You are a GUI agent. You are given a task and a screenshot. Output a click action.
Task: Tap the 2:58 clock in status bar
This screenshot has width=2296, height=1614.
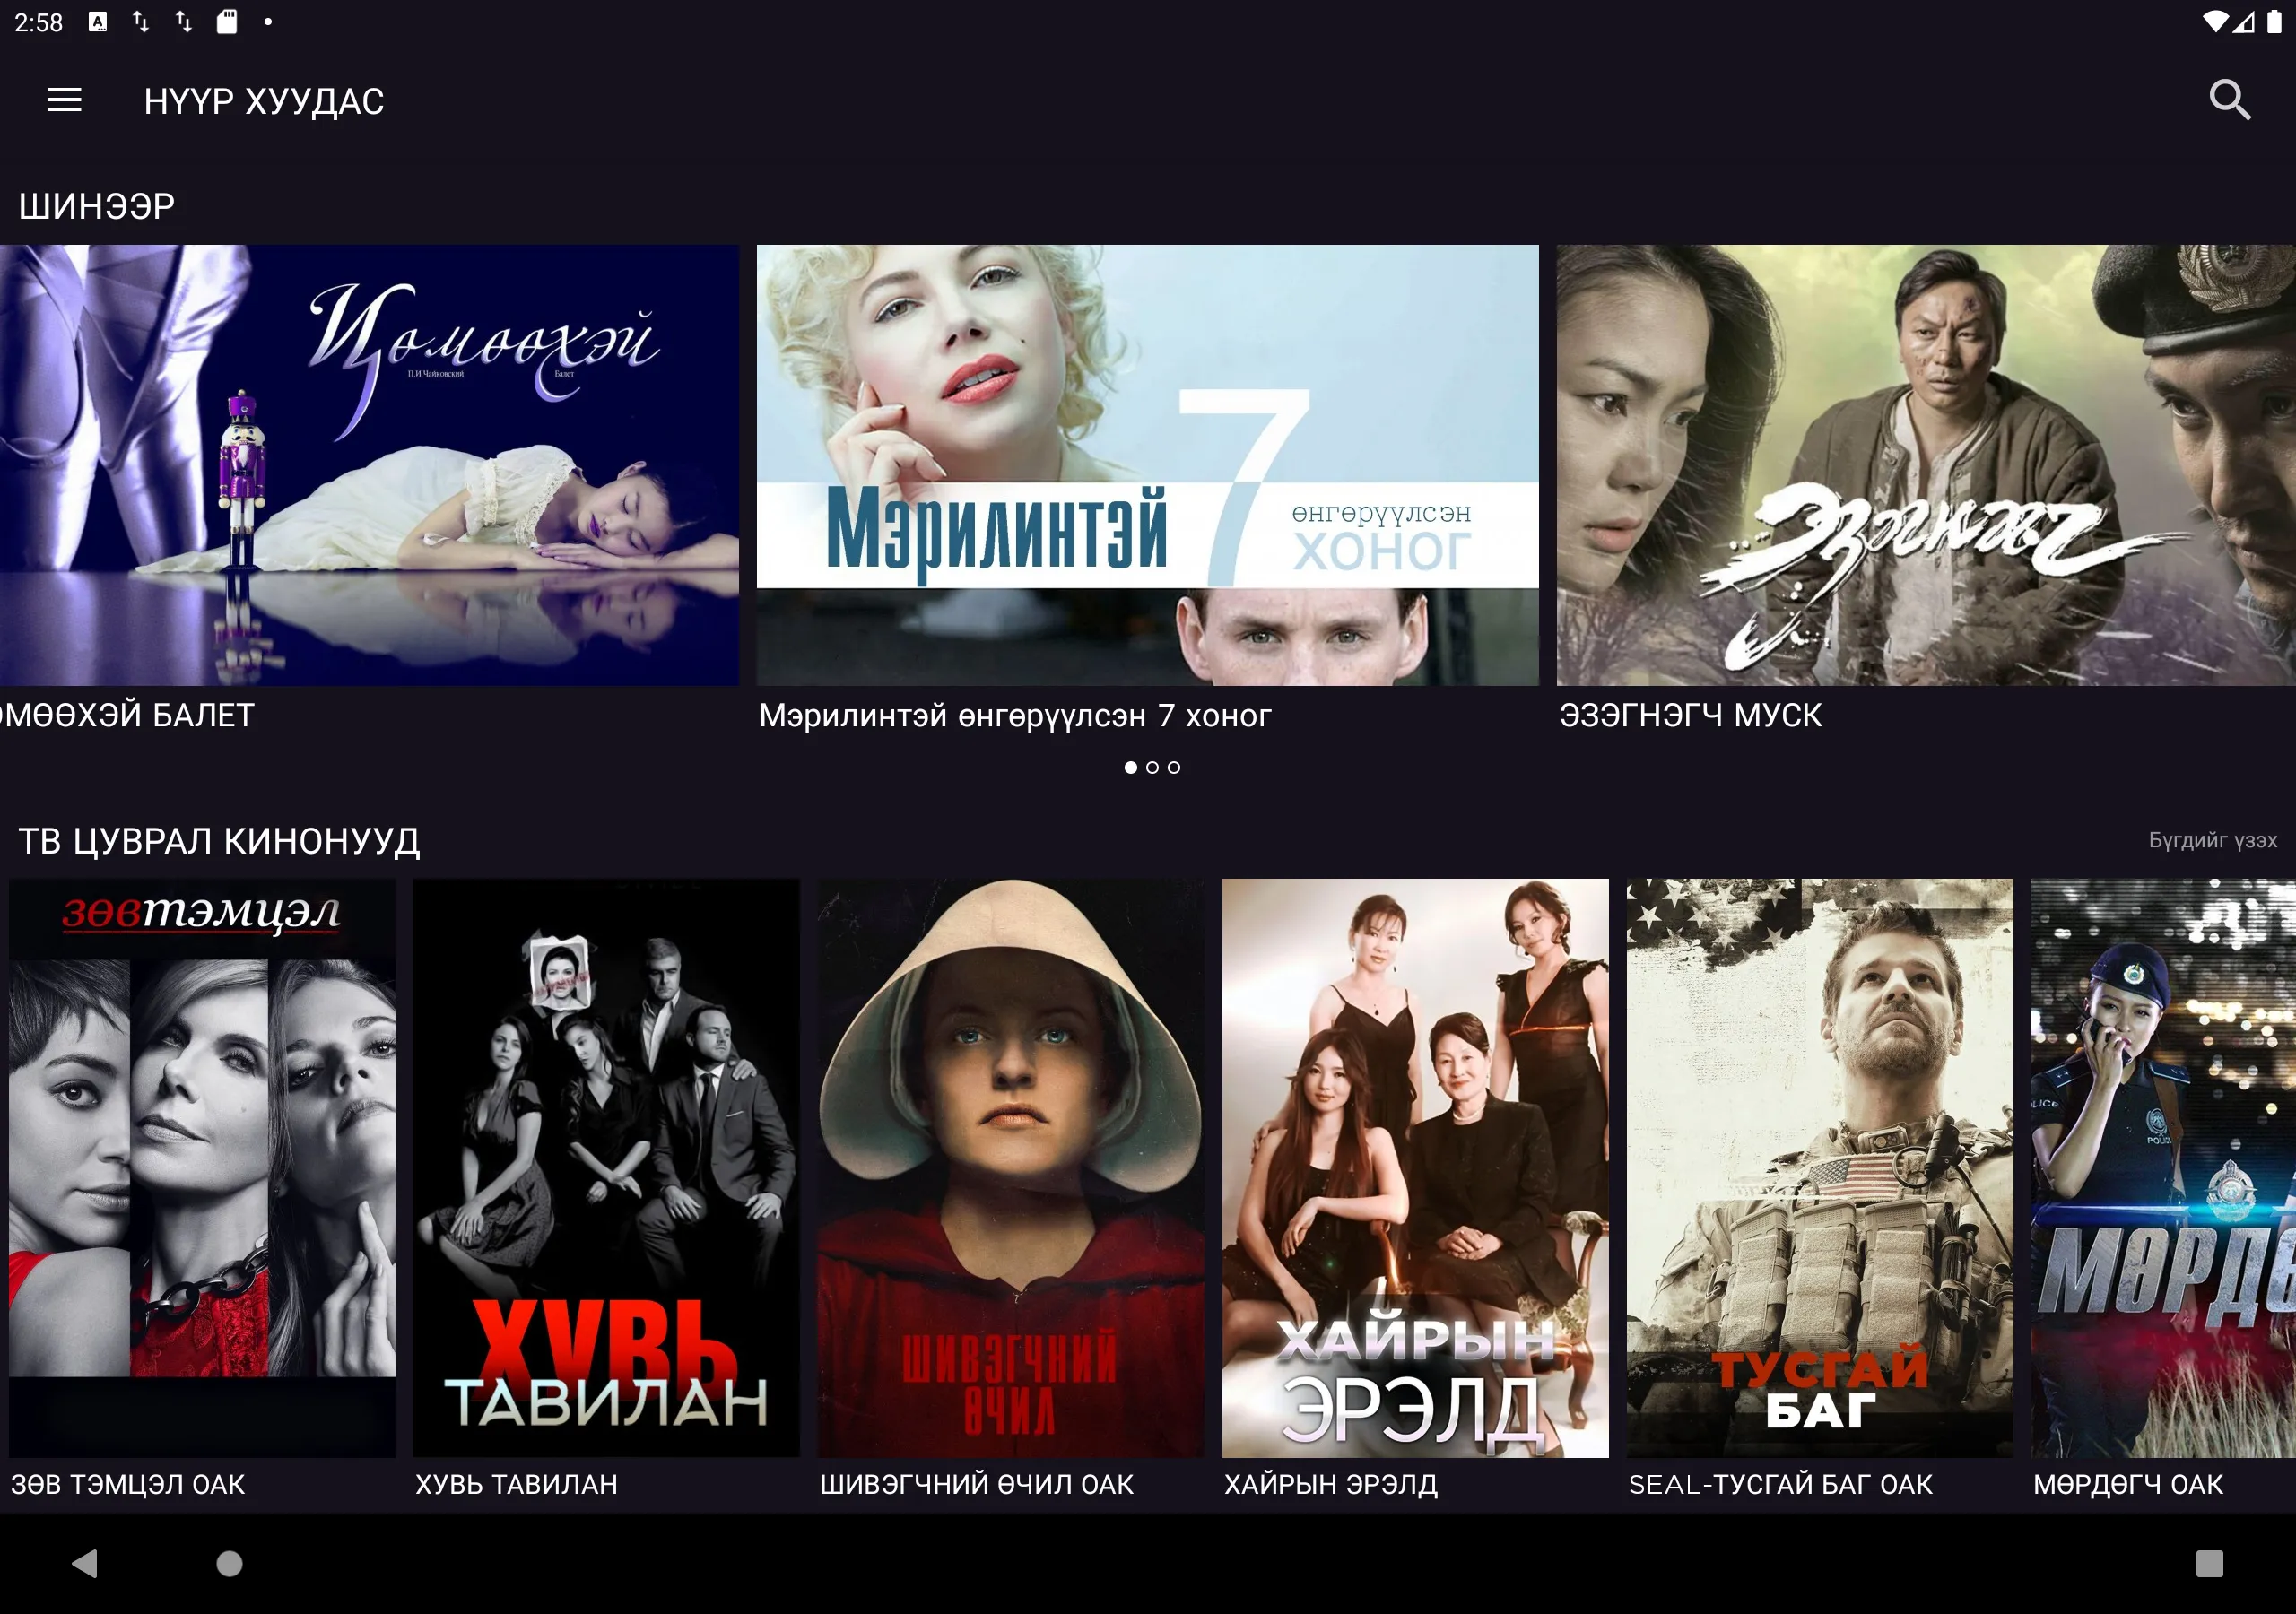38,22
